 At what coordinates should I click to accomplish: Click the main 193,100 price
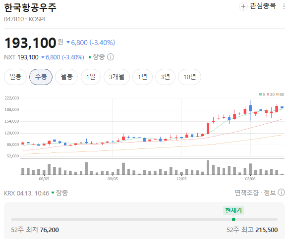tap(30, 43)
